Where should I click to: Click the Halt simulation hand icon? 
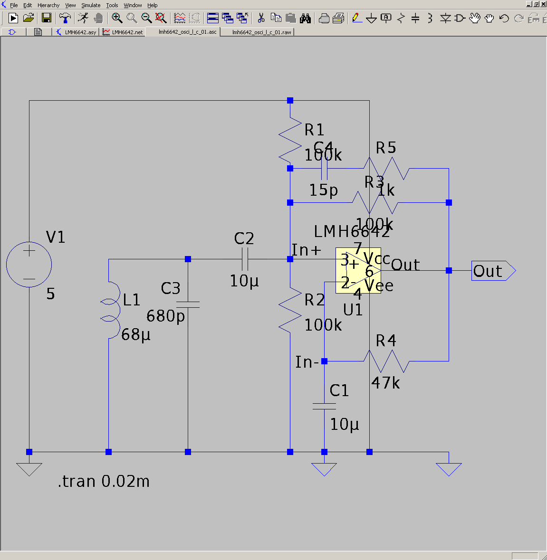98,18
